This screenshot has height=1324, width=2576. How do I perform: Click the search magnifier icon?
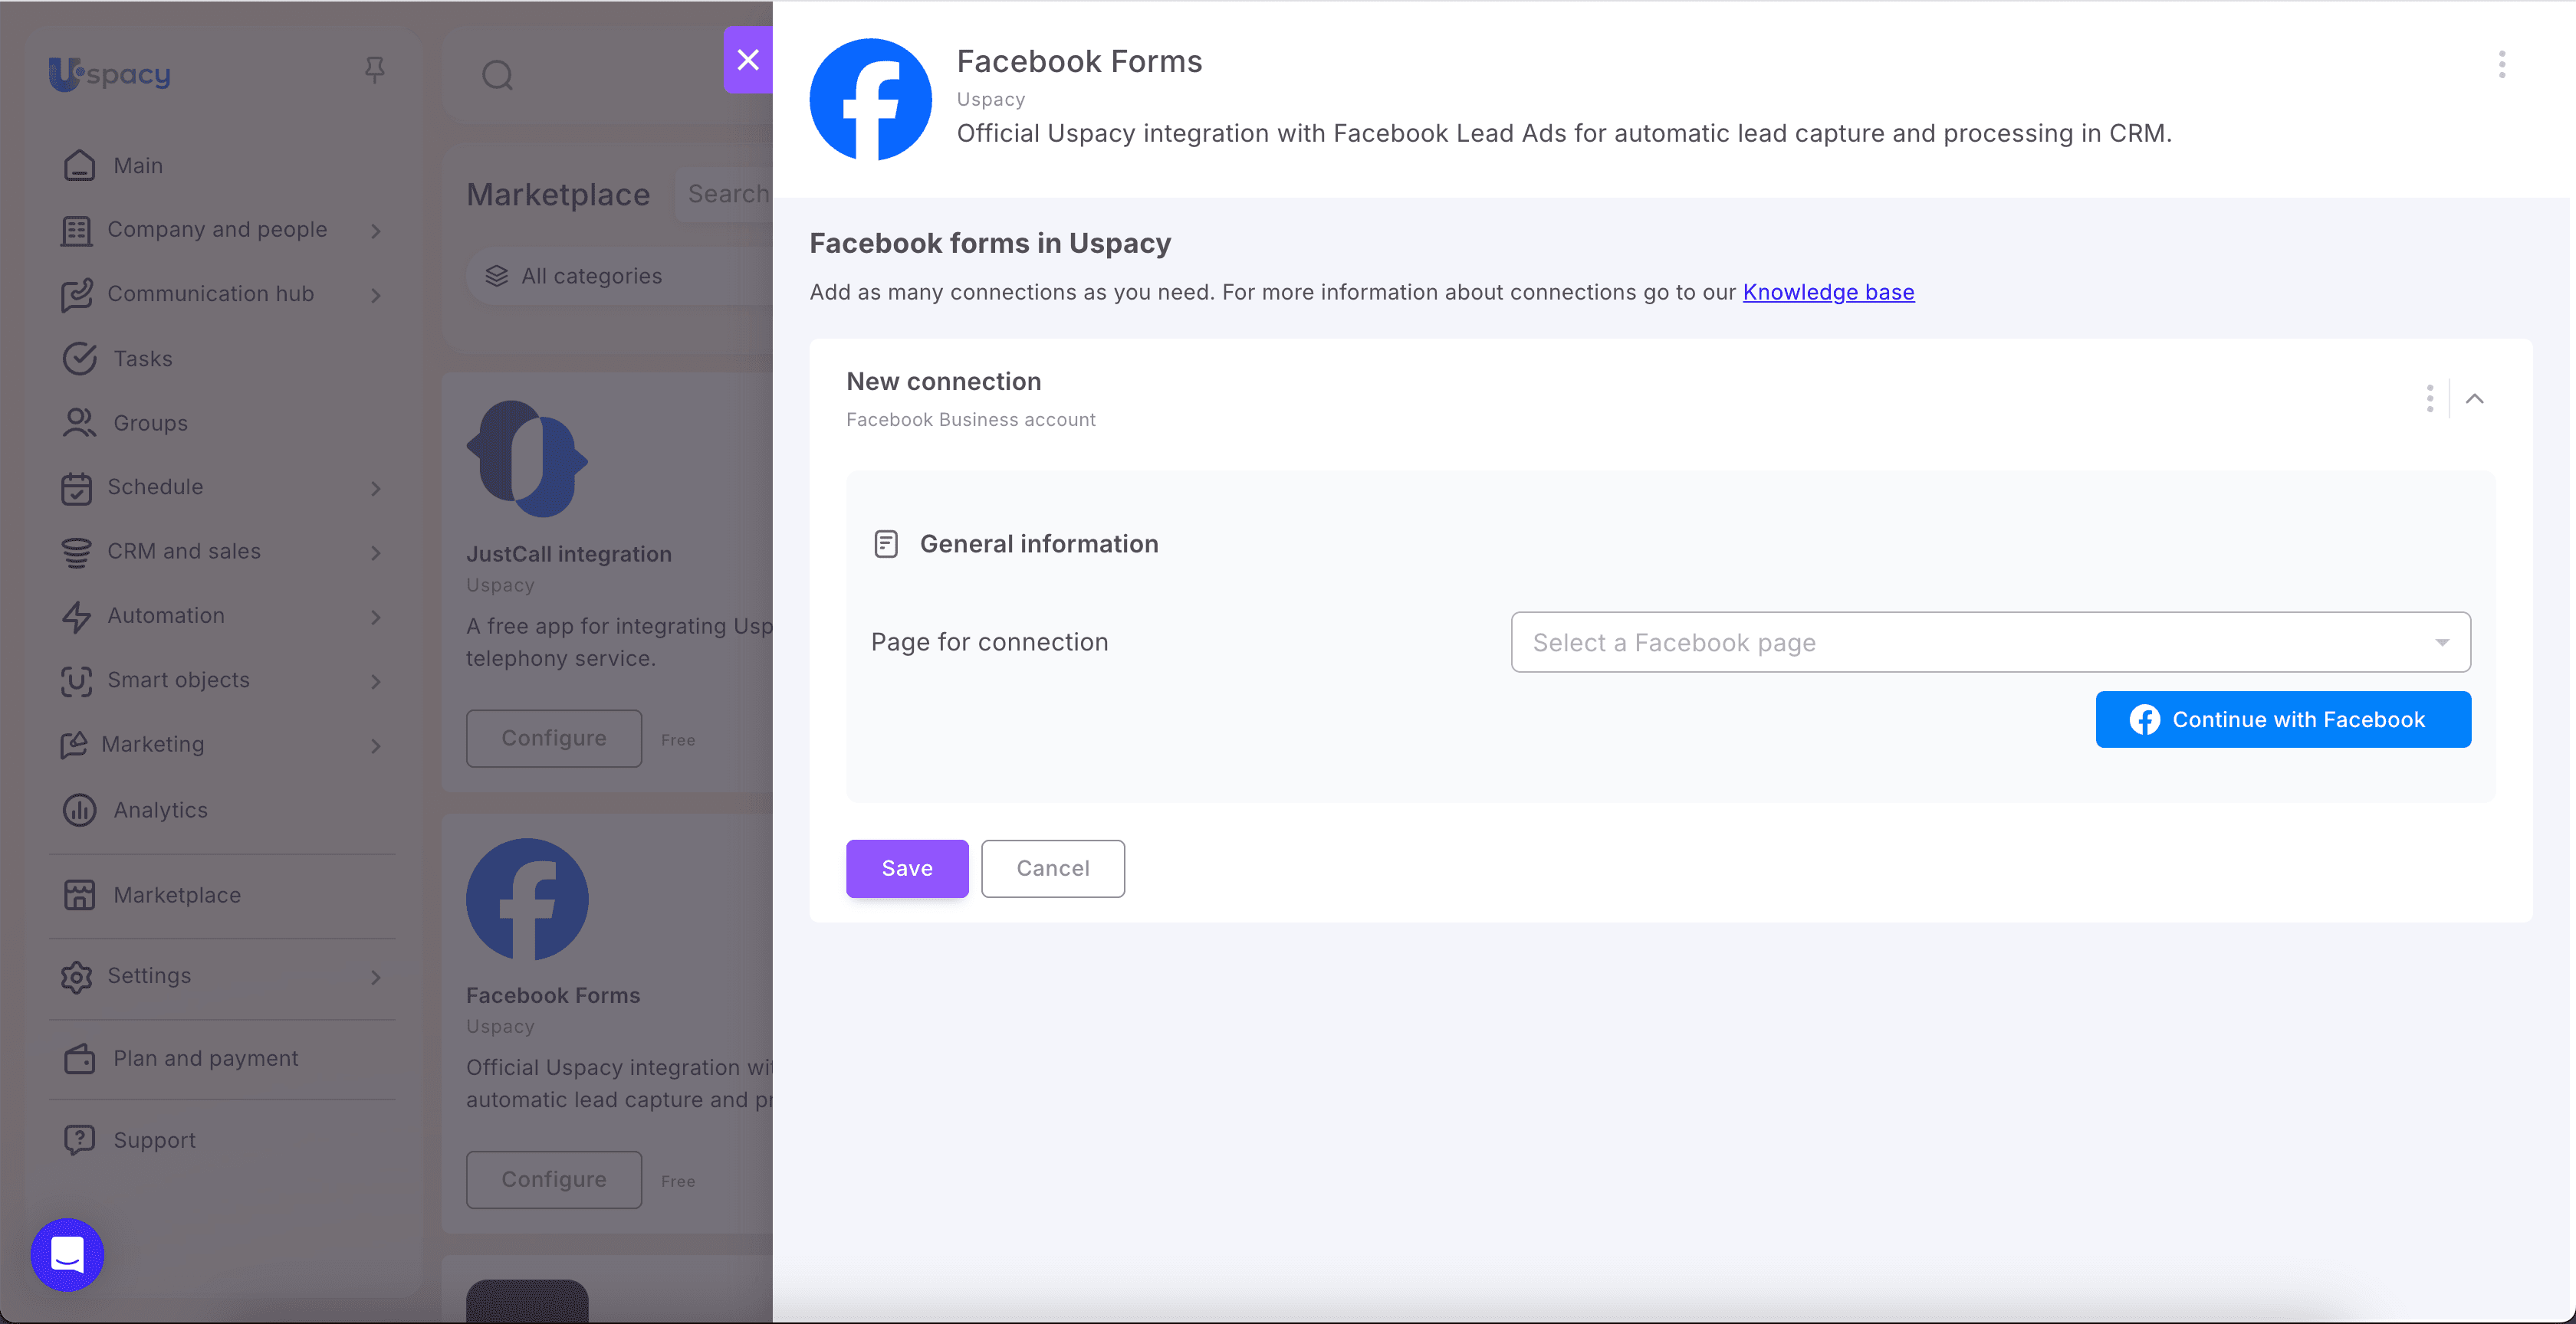click(x=497, y=75)
